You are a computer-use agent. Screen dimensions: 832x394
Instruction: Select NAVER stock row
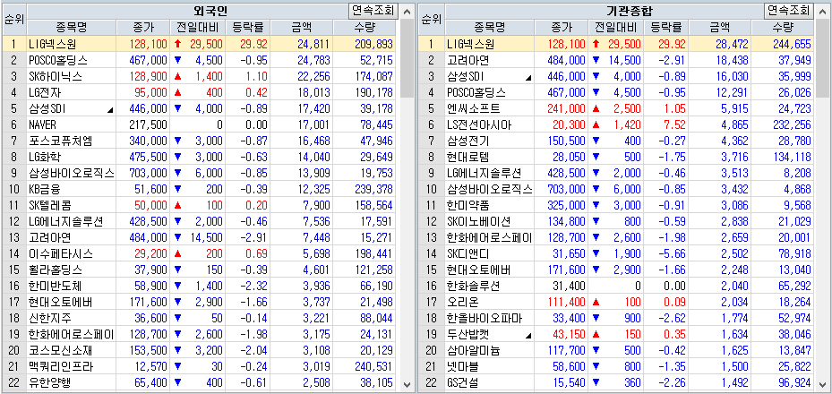[200, 124]
